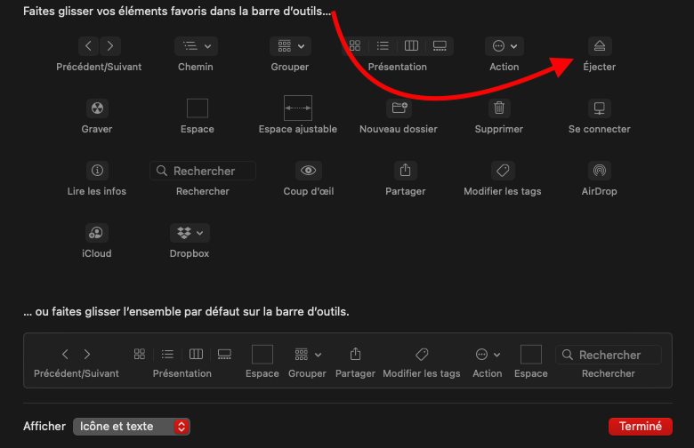
Task: Click the Précédent back arrow in palette
Action: tap(88, 46)
